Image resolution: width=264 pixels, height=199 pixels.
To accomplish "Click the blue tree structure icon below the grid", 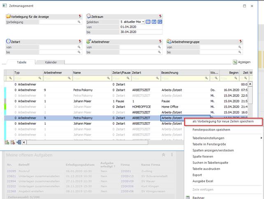I will [19, 142].
